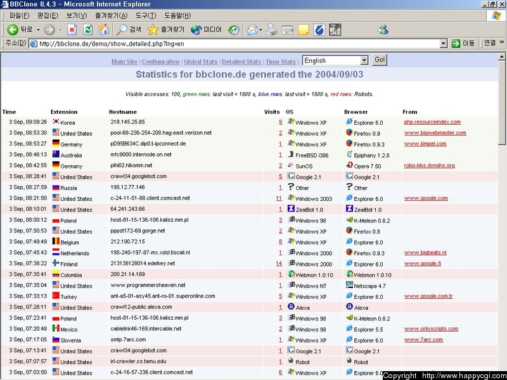Open the 즐겨찾기(A) menu
Screen dimensions: 507x380
click(x=111, y=15)
